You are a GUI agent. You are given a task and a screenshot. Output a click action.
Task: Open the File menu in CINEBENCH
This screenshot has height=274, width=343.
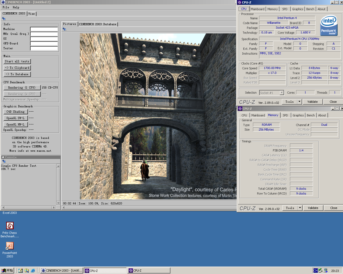(6, 7)
